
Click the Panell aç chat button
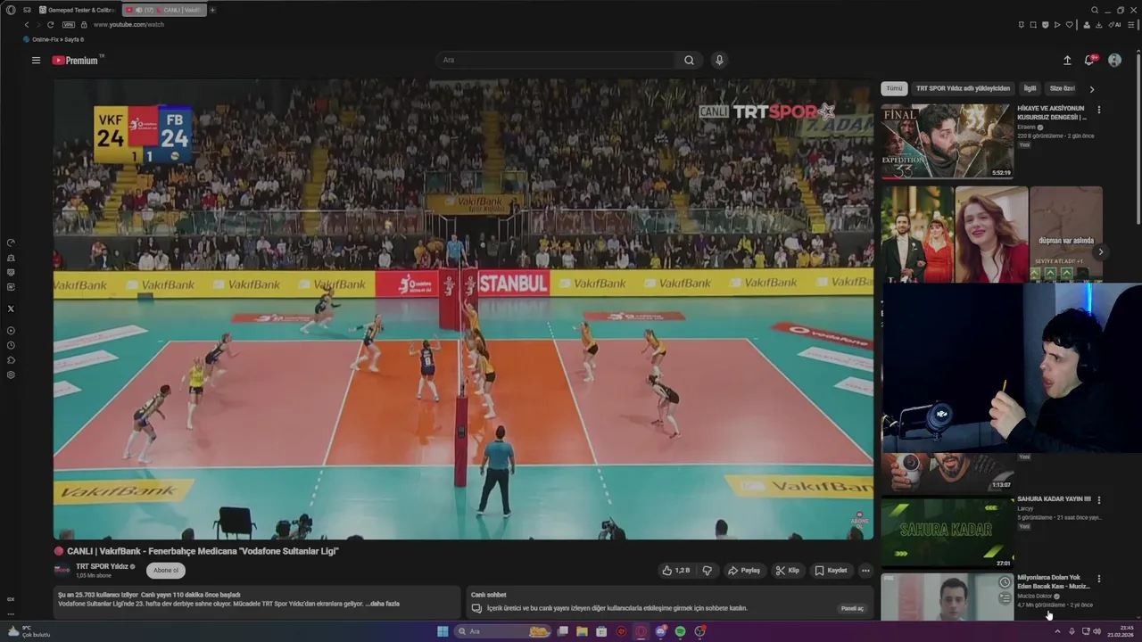852,609
